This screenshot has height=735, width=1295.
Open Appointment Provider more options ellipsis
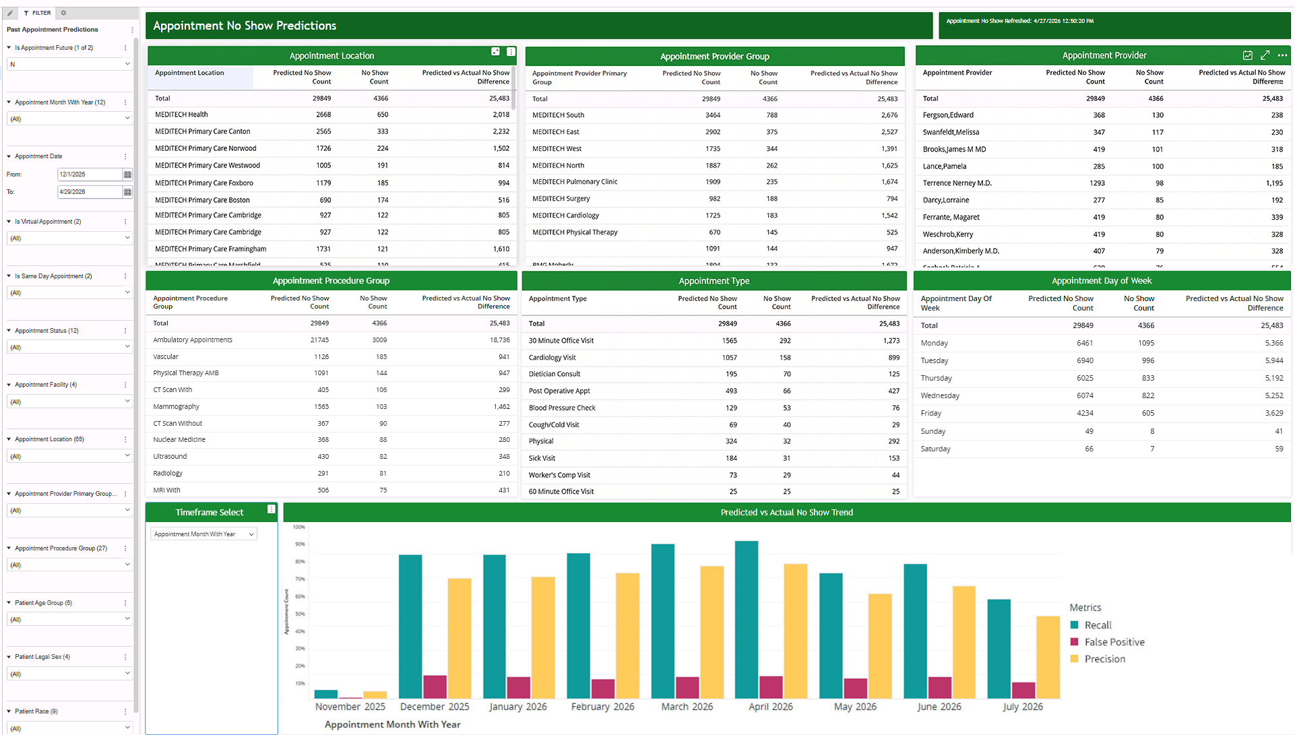click(x=1282, y=55)
